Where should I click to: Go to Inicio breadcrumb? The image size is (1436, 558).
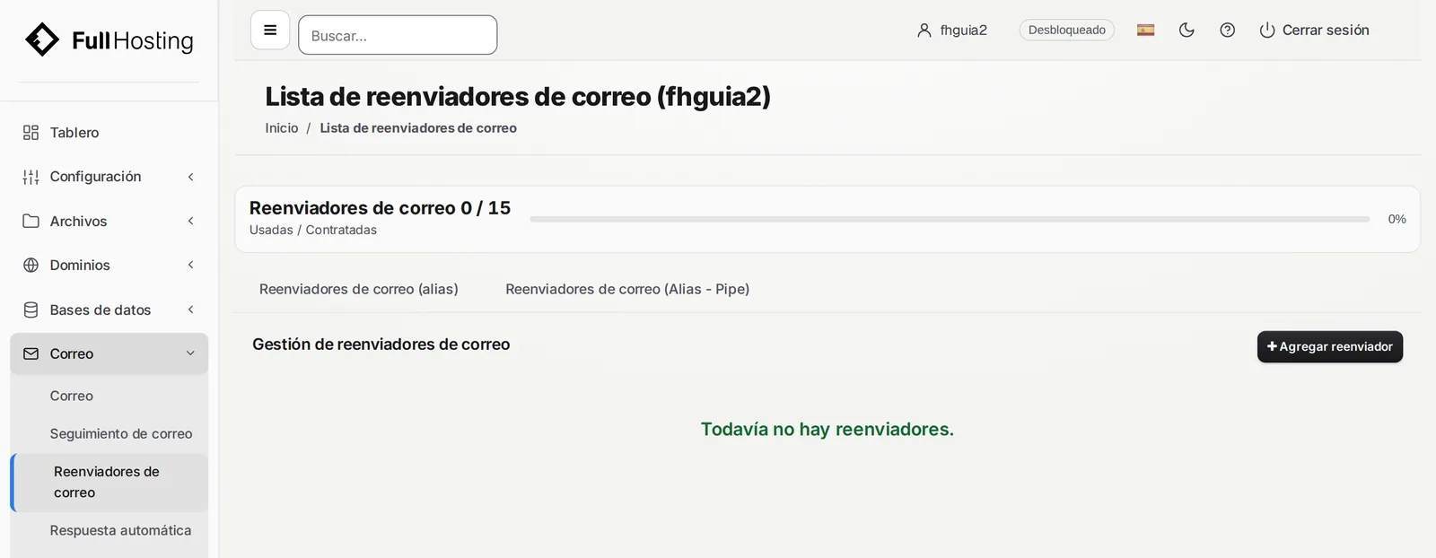282,128
